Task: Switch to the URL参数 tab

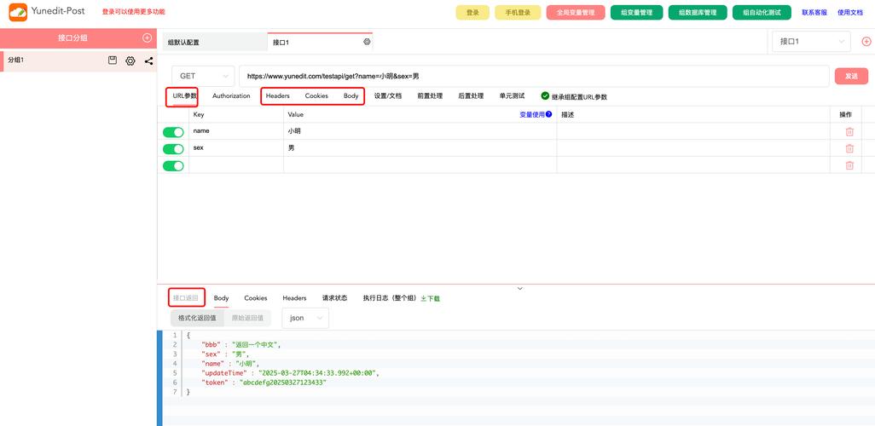Action: pos(185,96)
